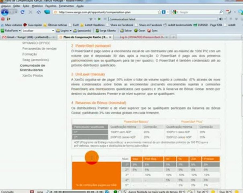
Task: Close the Plano de Compensação tab
Action: [110, 37]
